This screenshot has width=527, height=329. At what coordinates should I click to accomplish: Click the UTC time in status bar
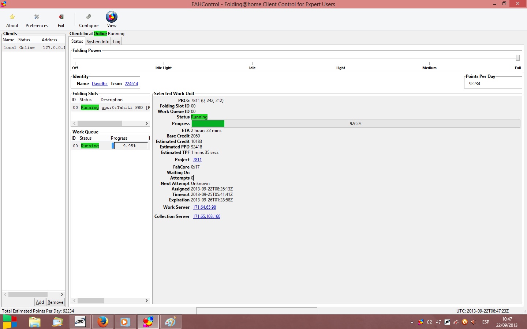482,311
